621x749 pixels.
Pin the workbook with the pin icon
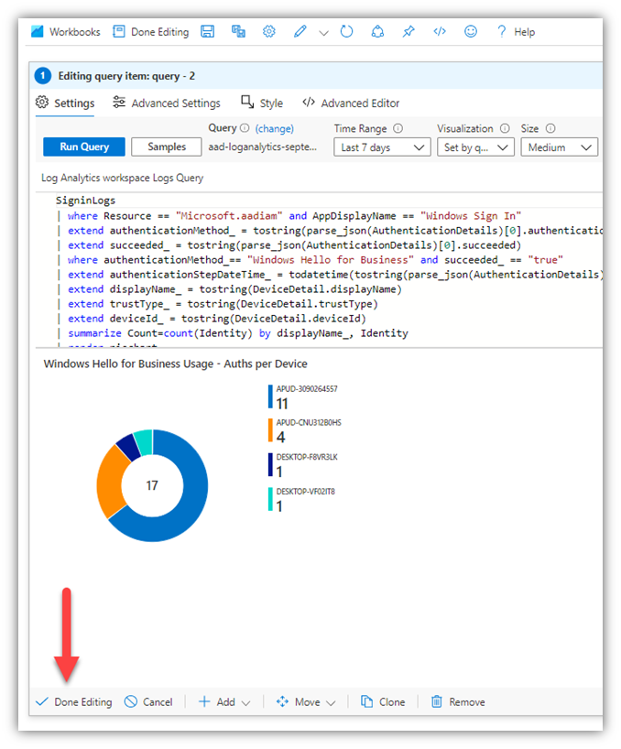(x=409, y=31)
